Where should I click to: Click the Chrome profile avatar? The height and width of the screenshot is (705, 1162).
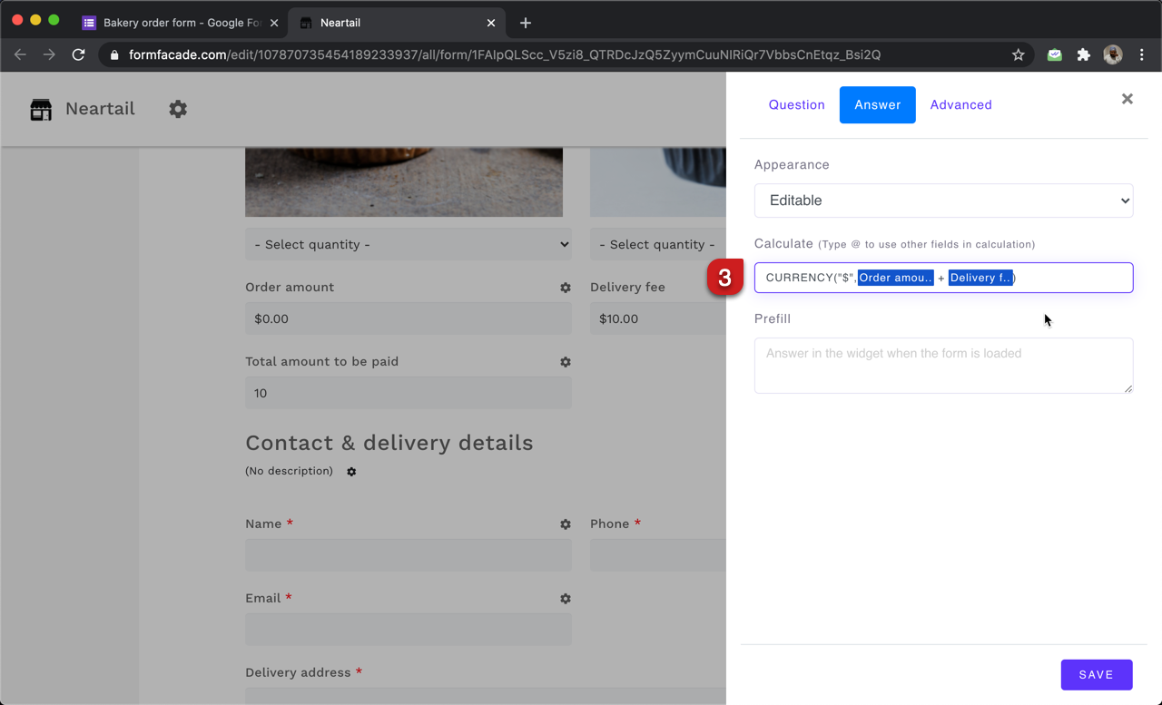[x=1112, y=54]
